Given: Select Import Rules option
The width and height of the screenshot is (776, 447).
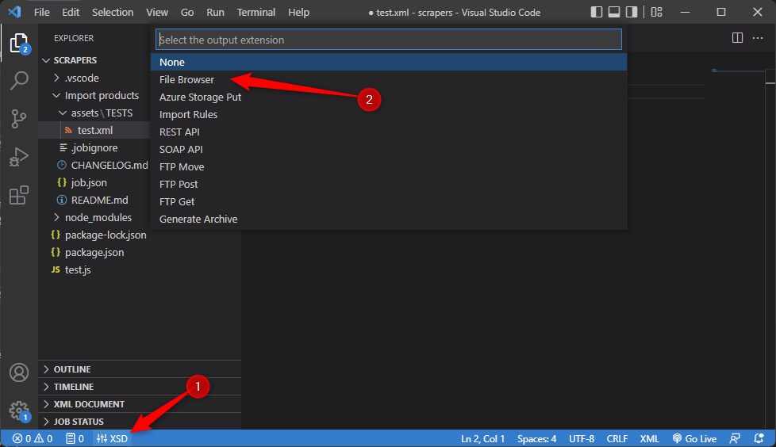Looking at the screenshot, I should click(389, 114).
